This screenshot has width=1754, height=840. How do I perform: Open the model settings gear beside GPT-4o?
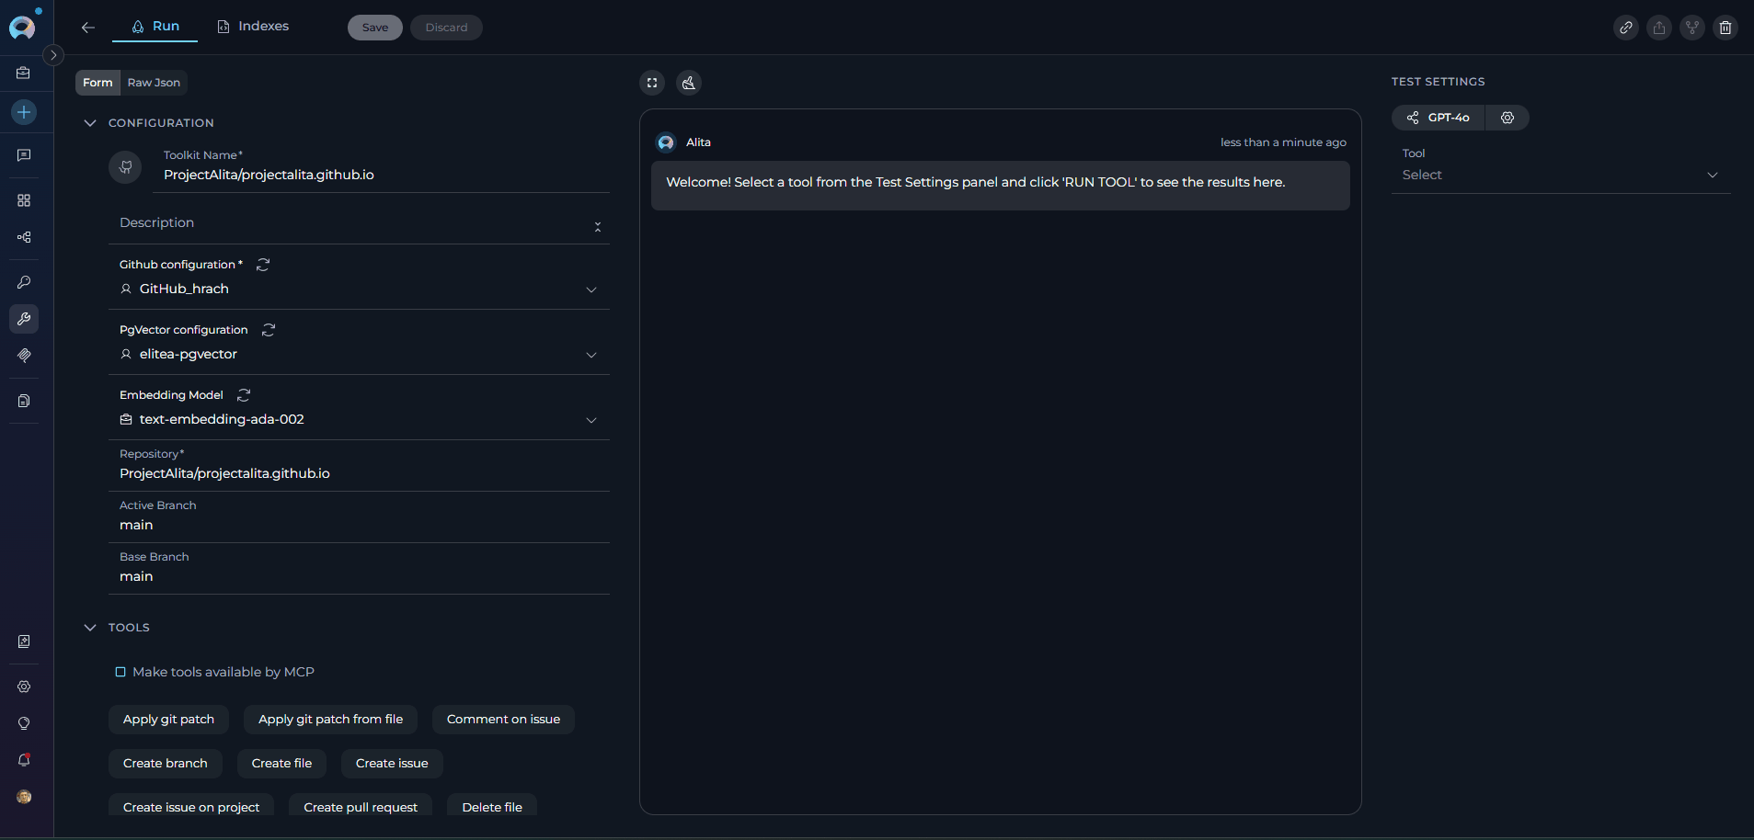[1507, 118]
